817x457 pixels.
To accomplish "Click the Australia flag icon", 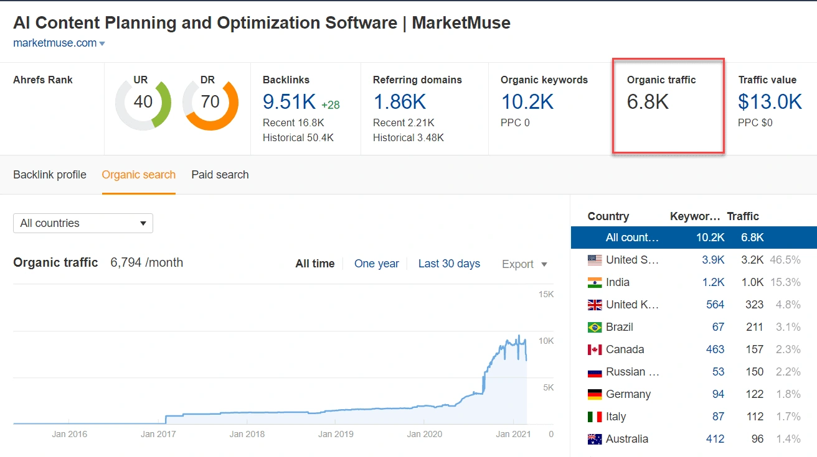I will (x=595, y=439).
